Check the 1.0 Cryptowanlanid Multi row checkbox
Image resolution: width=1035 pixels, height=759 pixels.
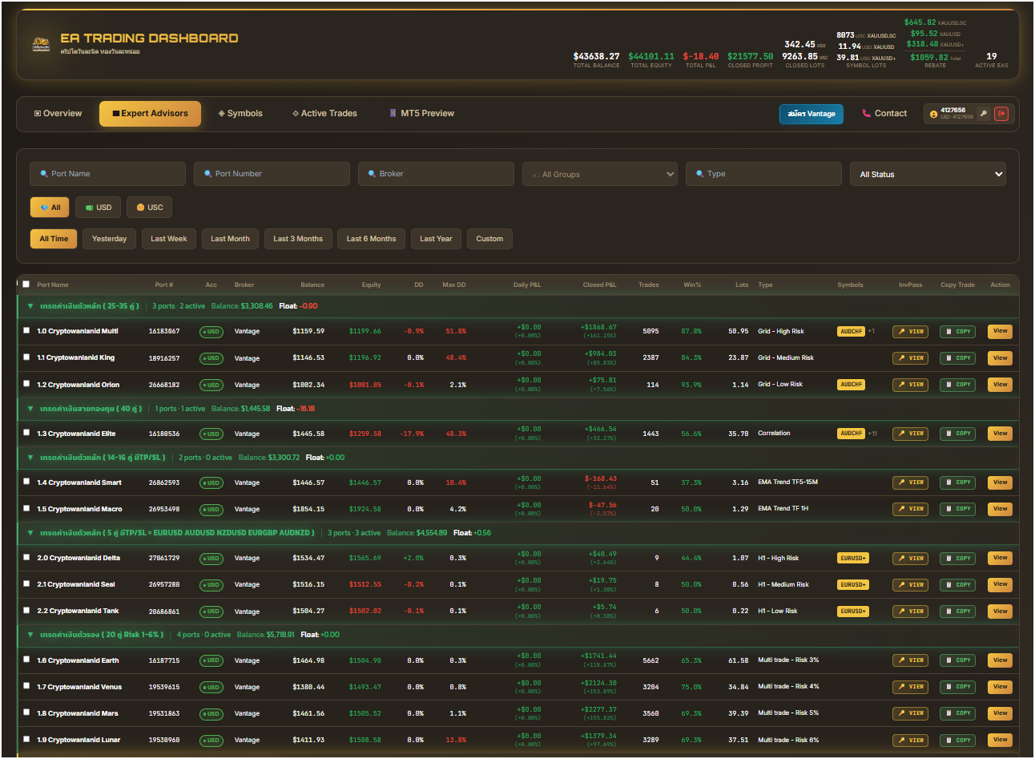click(x=26, y=330)
